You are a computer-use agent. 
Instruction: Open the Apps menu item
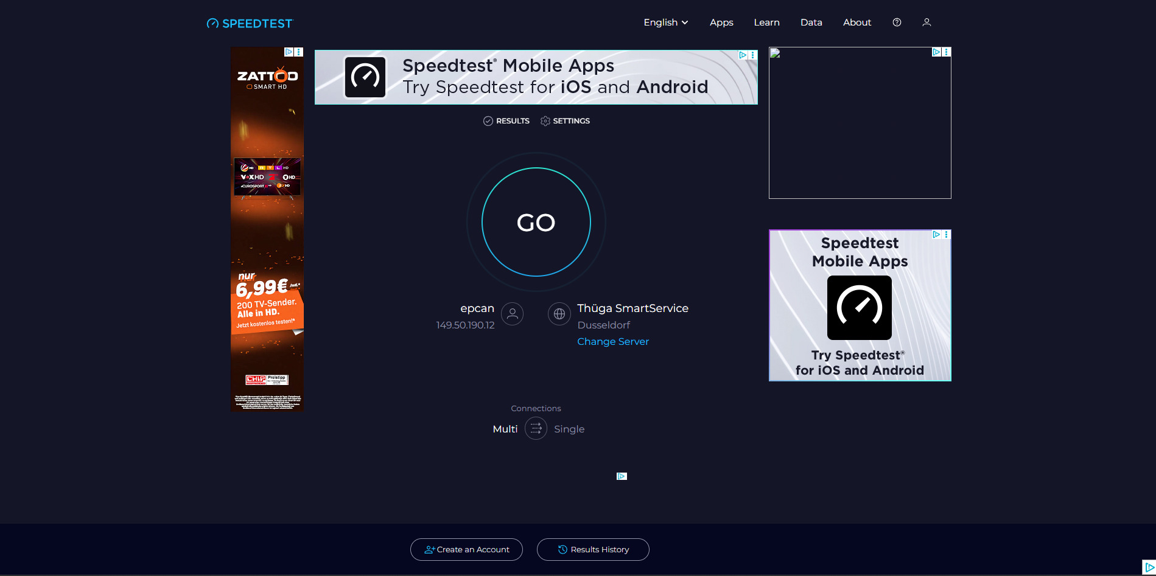click(721, 23)
